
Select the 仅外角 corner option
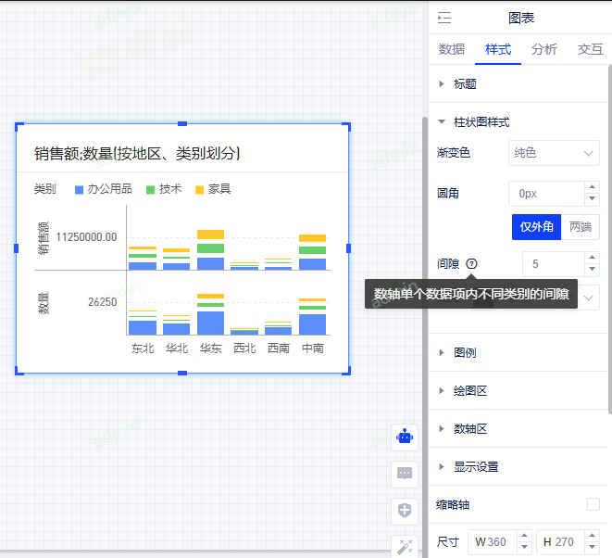[x=536, y=227]
